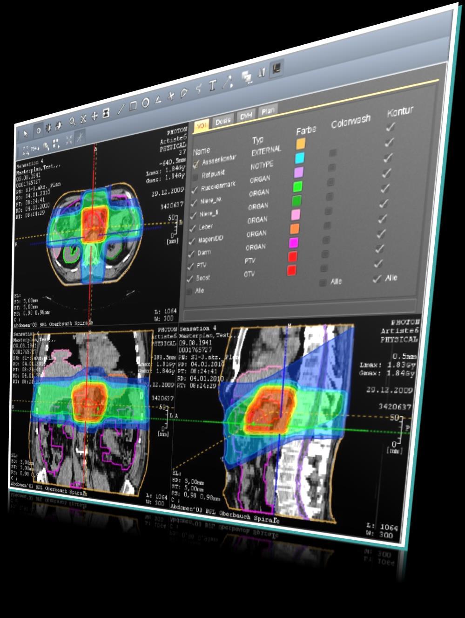The height and width of the screenshot is (618, 465).
Task: Click the cyan color swatch
Action: click(299, 158)
